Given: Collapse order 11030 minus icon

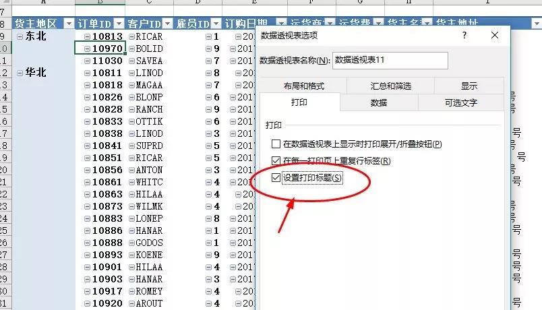Looking at the screenshot, I should pyautogui.click(x=87, y=61).
